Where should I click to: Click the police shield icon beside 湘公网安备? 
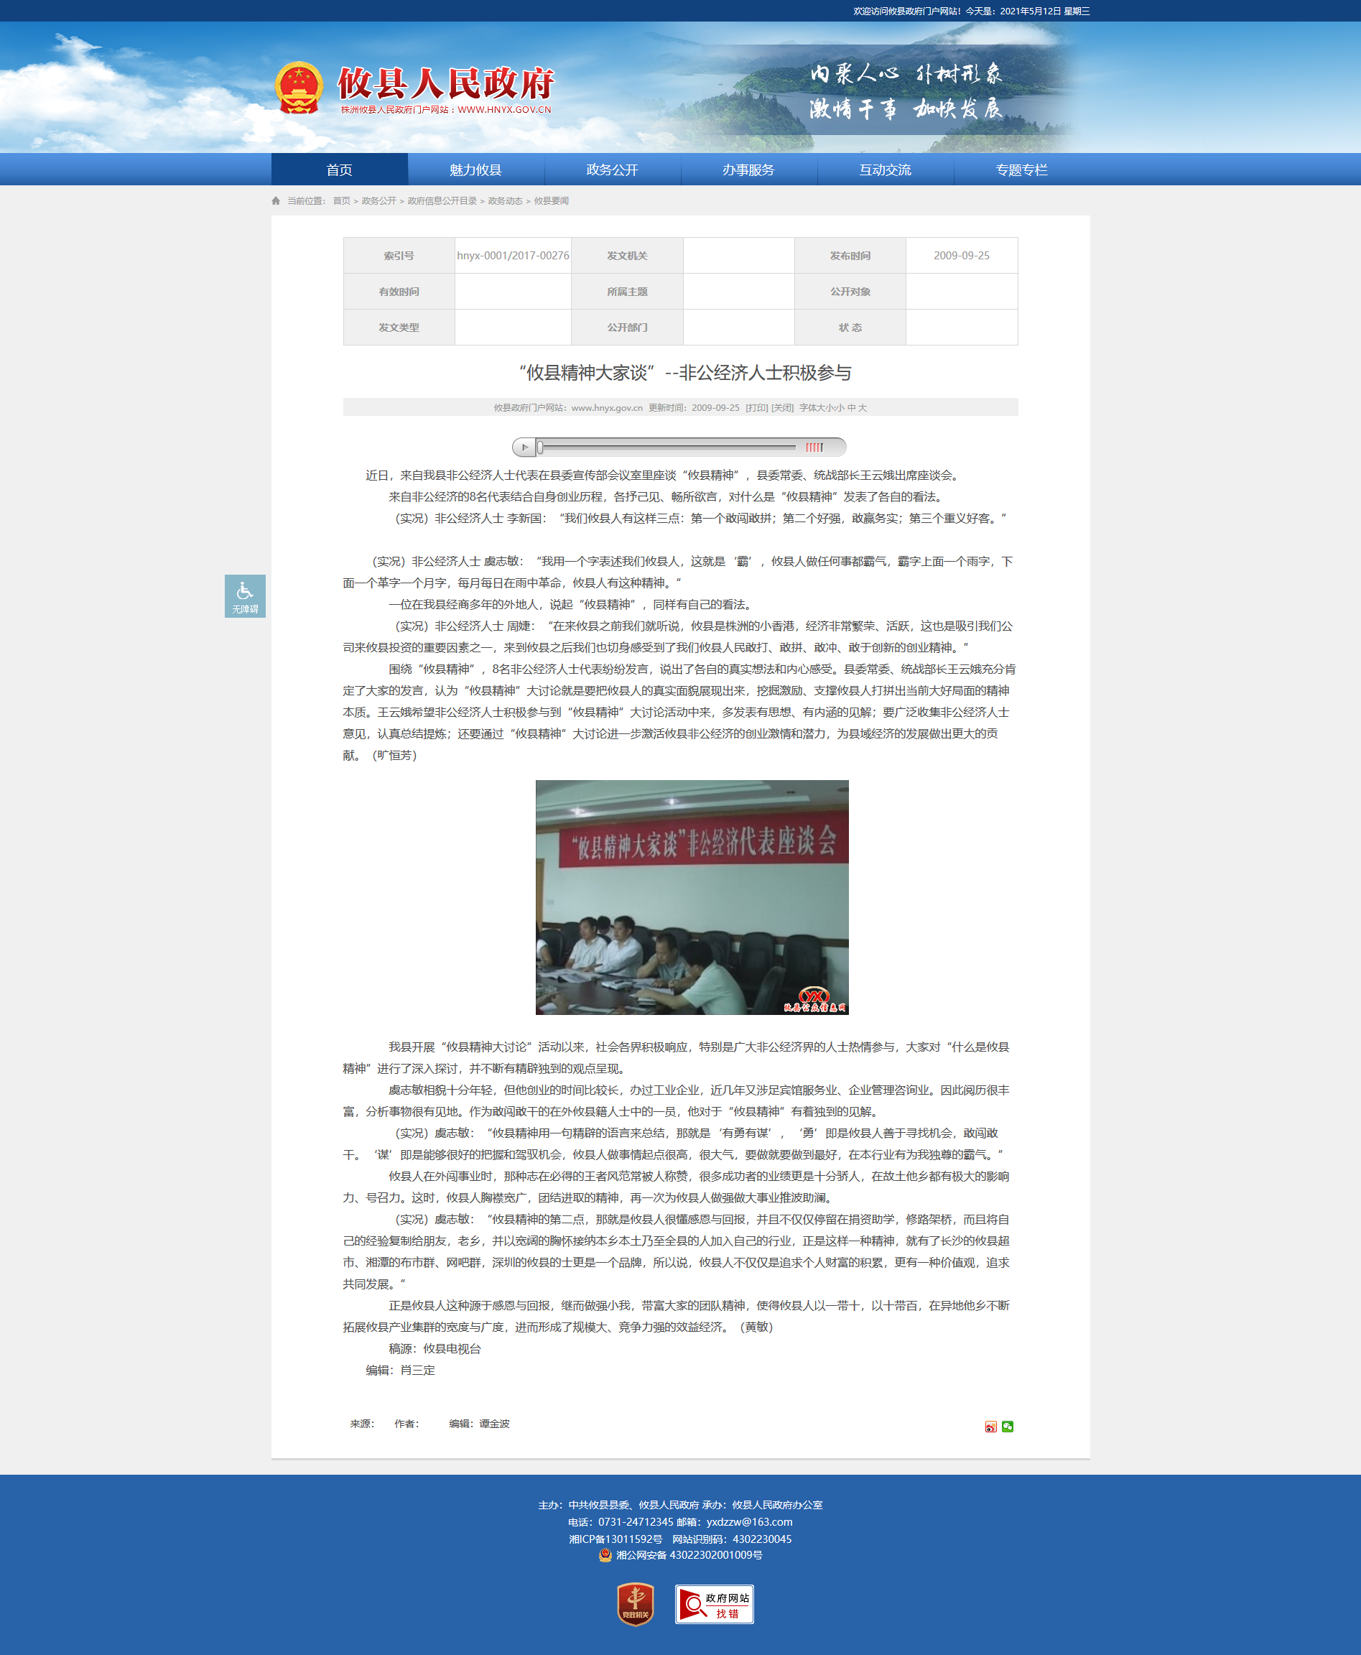click(605, 1554)
